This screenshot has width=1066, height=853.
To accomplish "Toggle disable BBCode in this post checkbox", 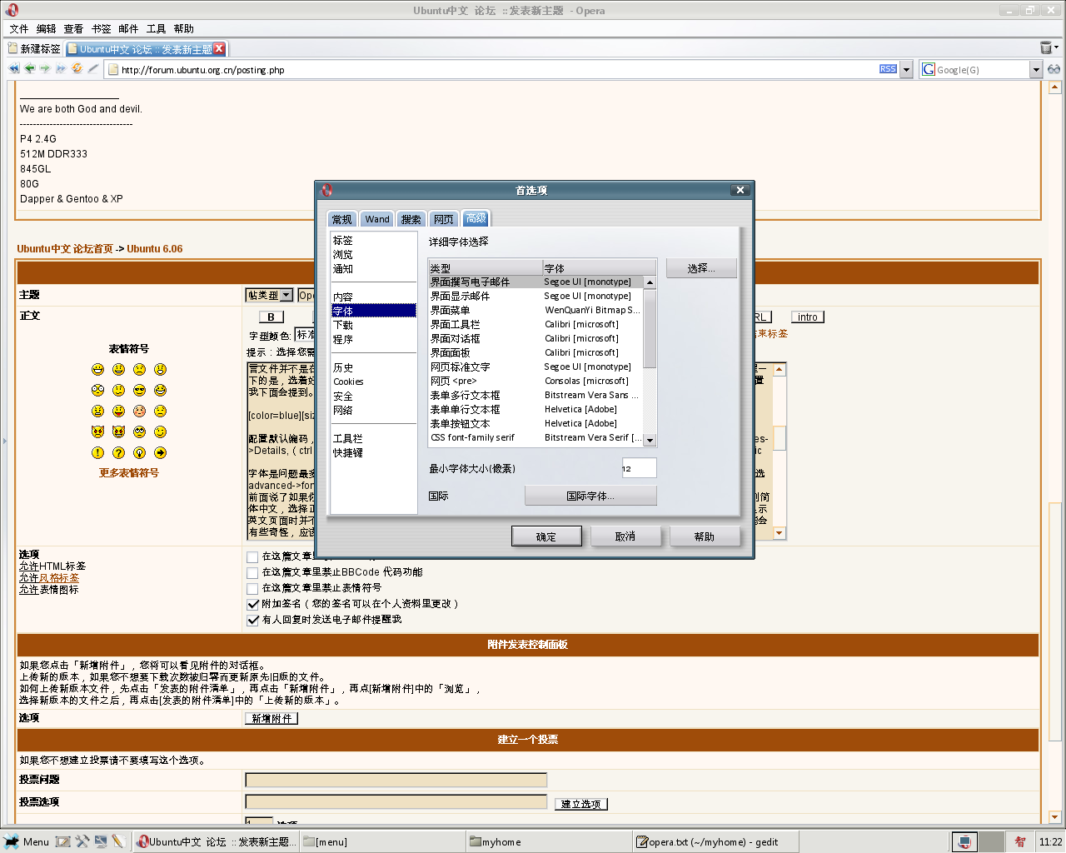I will pos(252,573).
